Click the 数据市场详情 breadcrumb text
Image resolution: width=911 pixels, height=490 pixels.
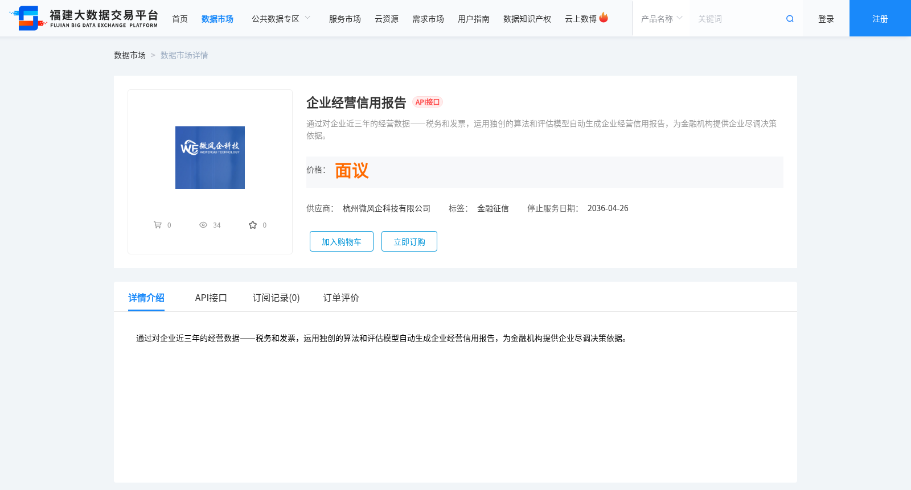coord(184,55)
